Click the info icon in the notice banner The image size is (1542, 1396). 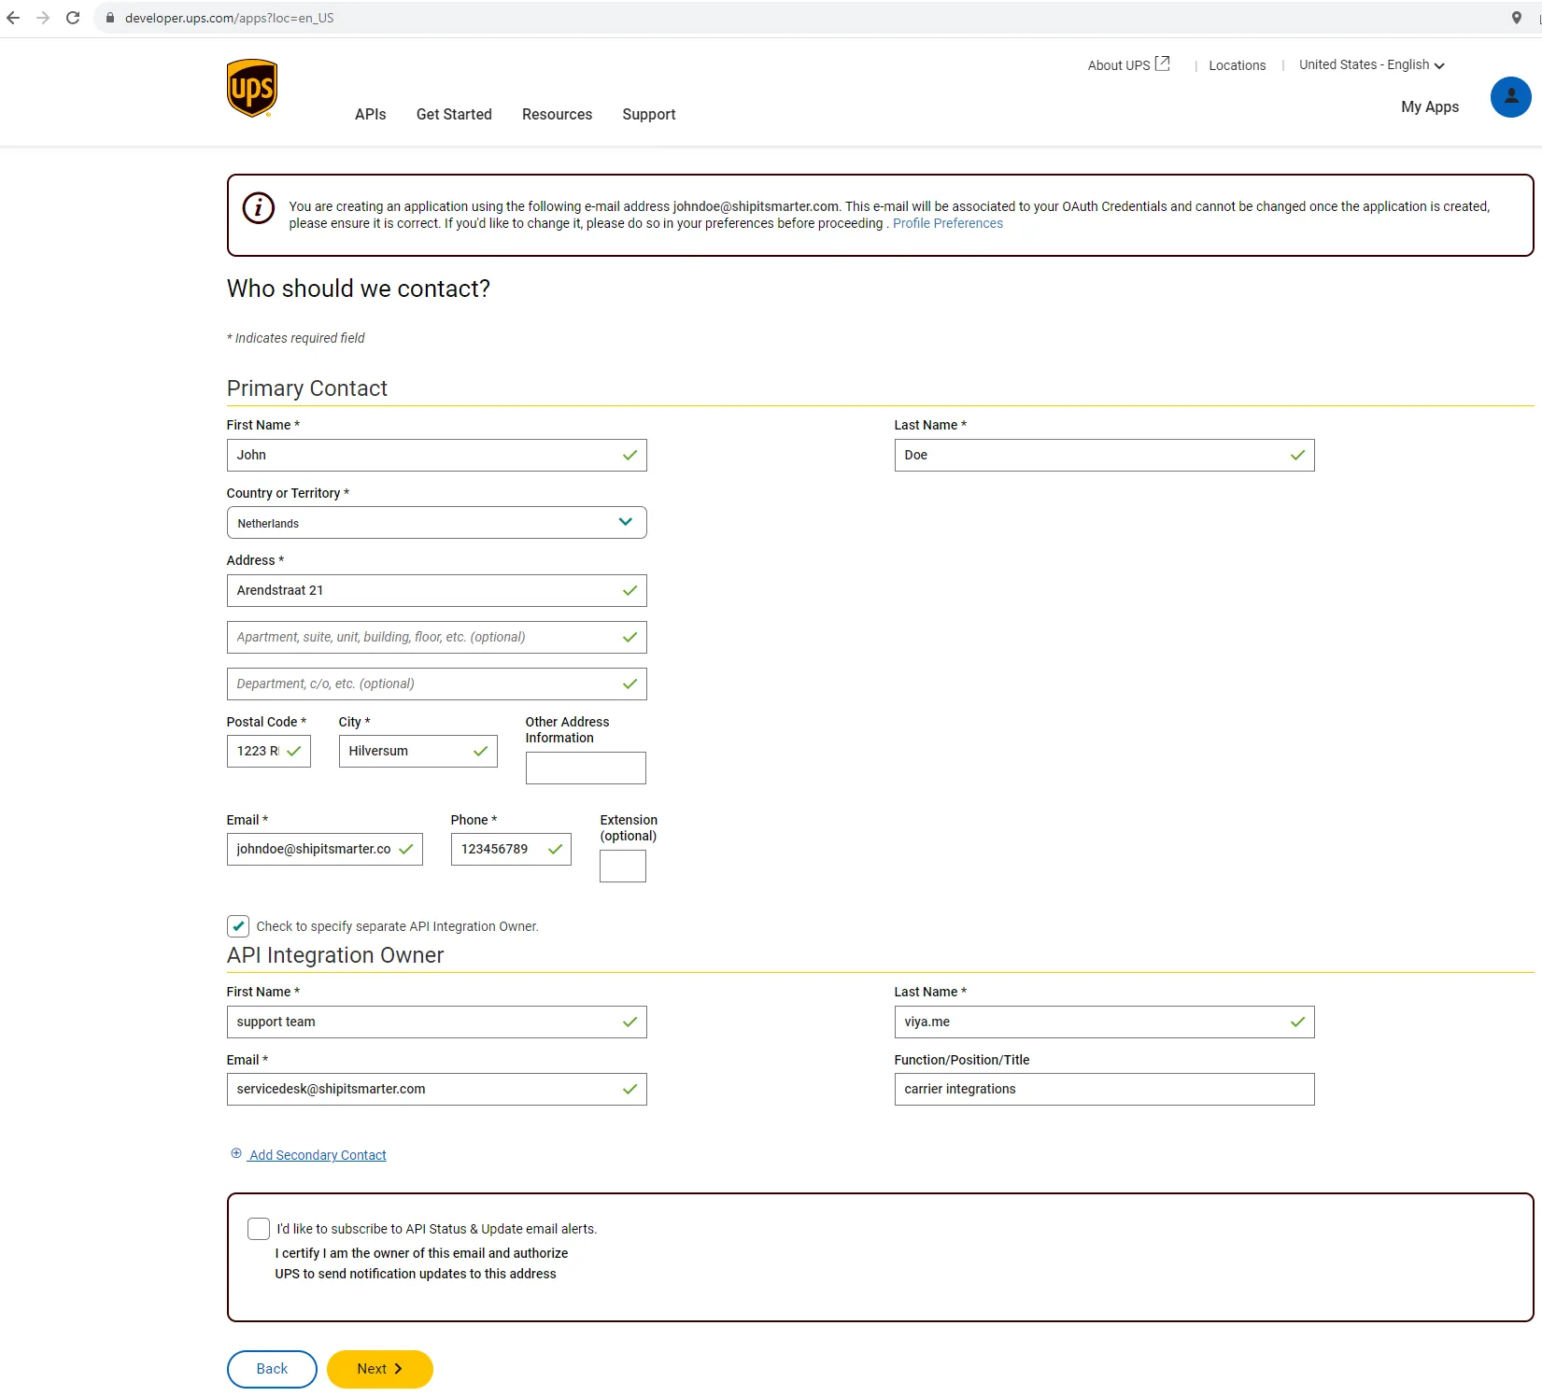coord(259,207)
